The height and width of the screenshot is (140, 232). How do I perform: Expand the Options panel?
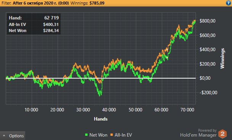pyautogui.click(x=13, y=136)
